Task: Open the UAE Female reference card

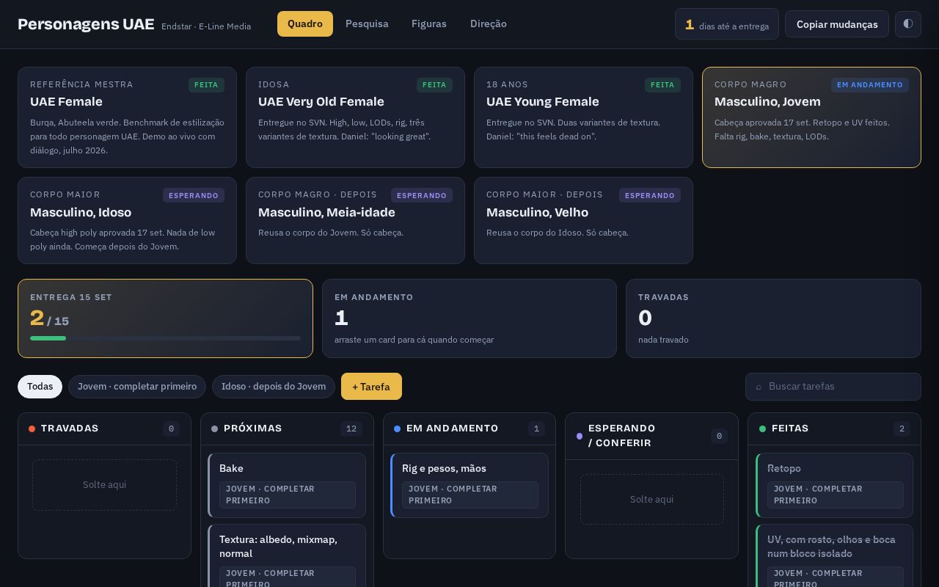Action: click(x=128, y=117)
